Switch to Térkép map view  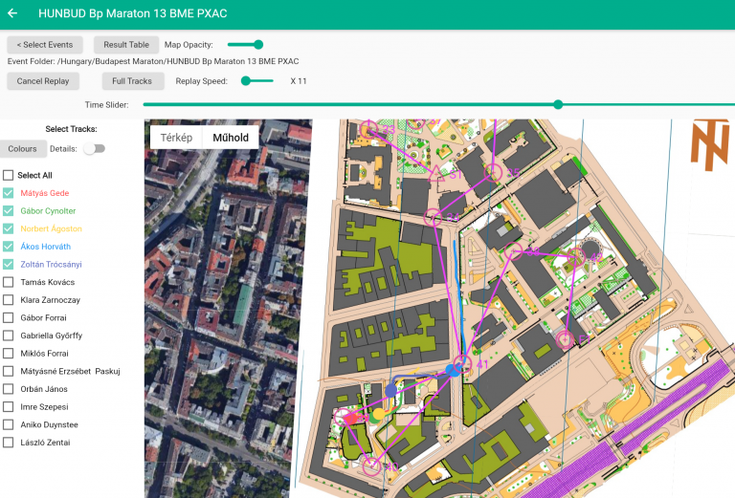[176, 138]
